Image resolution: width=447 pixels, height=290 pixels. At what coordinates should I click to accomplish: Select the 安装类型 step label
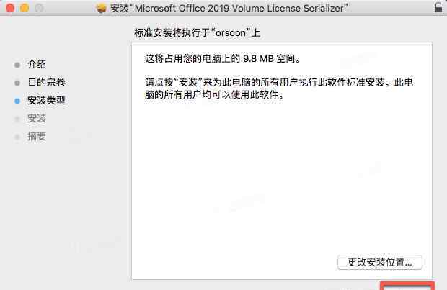[x=46, y=101]
